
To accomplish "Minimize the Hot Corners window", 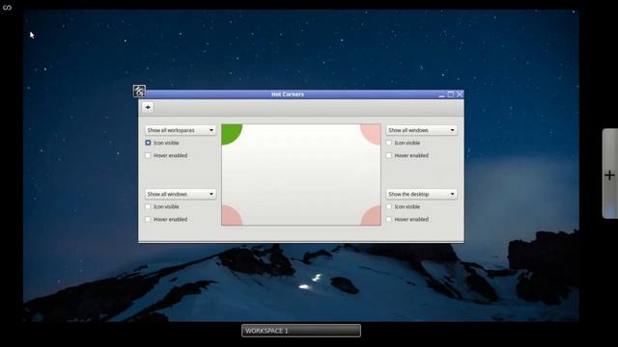I will [441, 94].
